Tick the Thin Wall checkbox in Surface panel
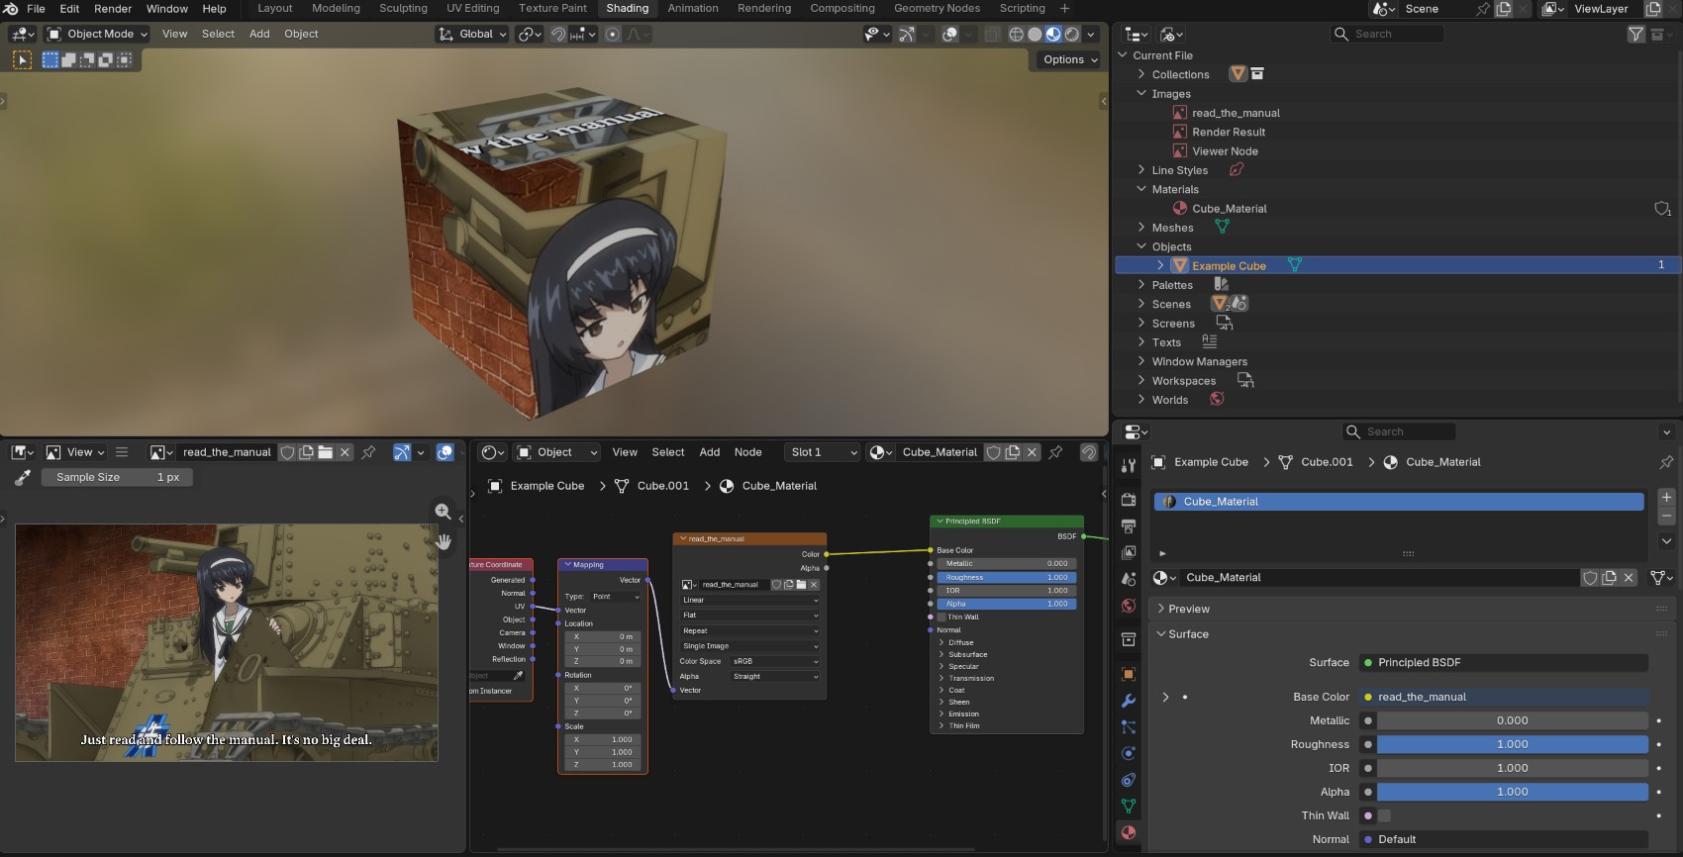 pyautogui.click(x=1384, y=815)
